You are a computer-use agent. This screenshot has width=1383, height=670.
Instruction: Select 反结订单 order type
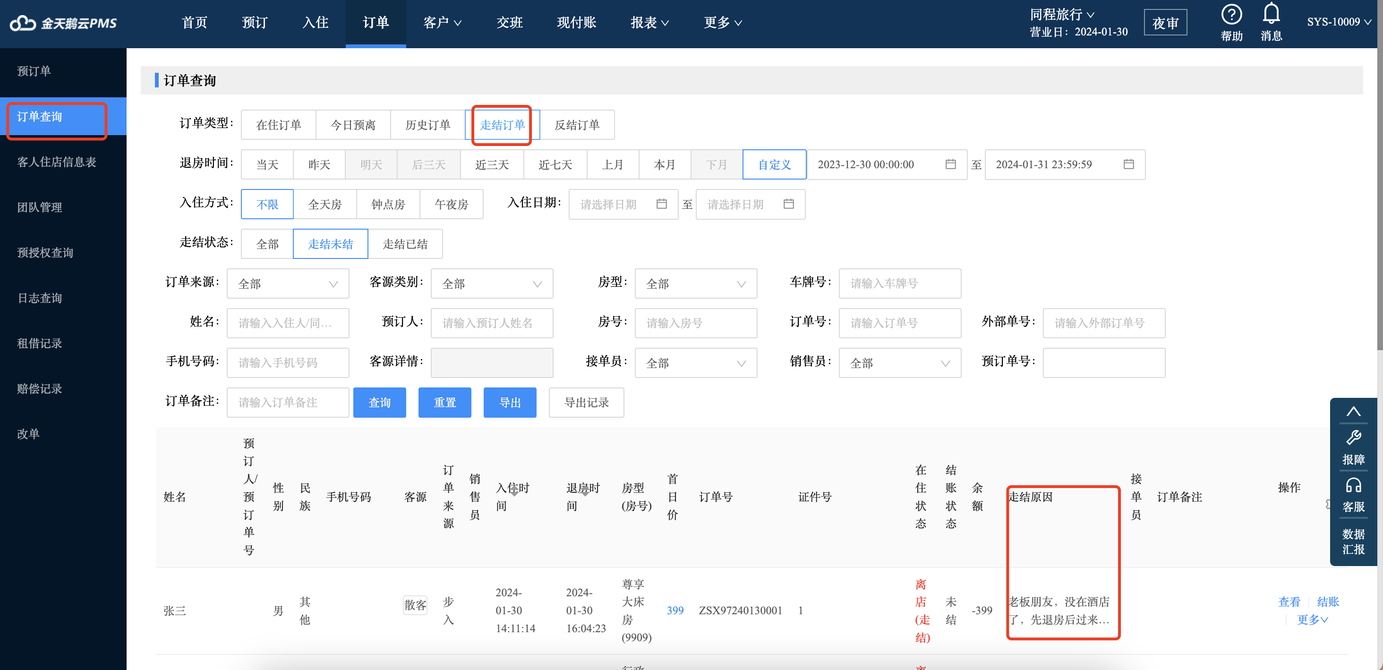click(577, 125)
